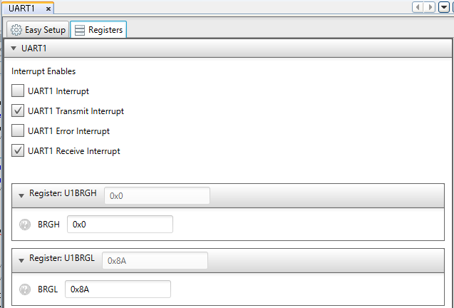The image size is (454, 308).
Task: Click the help icon beside BRGH
Action: (x=26, y=225)
